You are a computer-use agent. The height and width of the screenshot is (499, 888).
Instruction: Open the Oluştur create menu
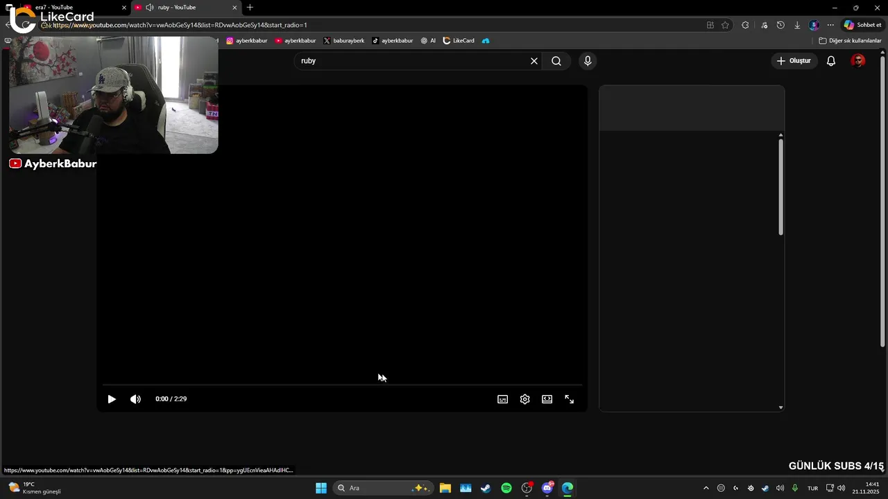pos(794,61)
